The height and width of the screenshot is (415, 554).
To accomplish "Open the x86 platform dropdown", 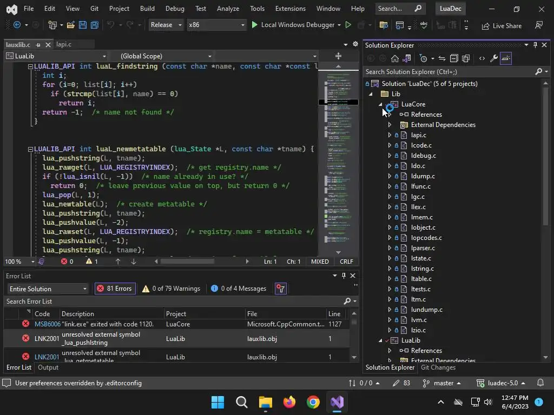I will tap(216, 25).
